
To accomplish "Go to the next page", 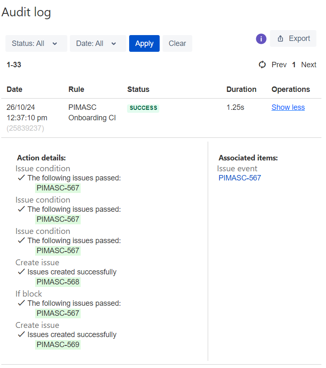I will click(x=308, y=65).
